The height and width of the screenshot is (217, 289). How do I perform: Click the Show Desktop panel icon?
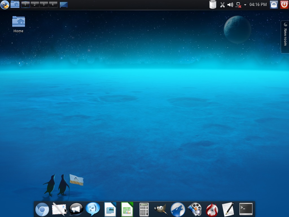(x=64, y=5)
